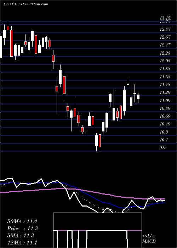Click the 12.87 price axis label
This screenshot has width=177, height=248.
165,29
